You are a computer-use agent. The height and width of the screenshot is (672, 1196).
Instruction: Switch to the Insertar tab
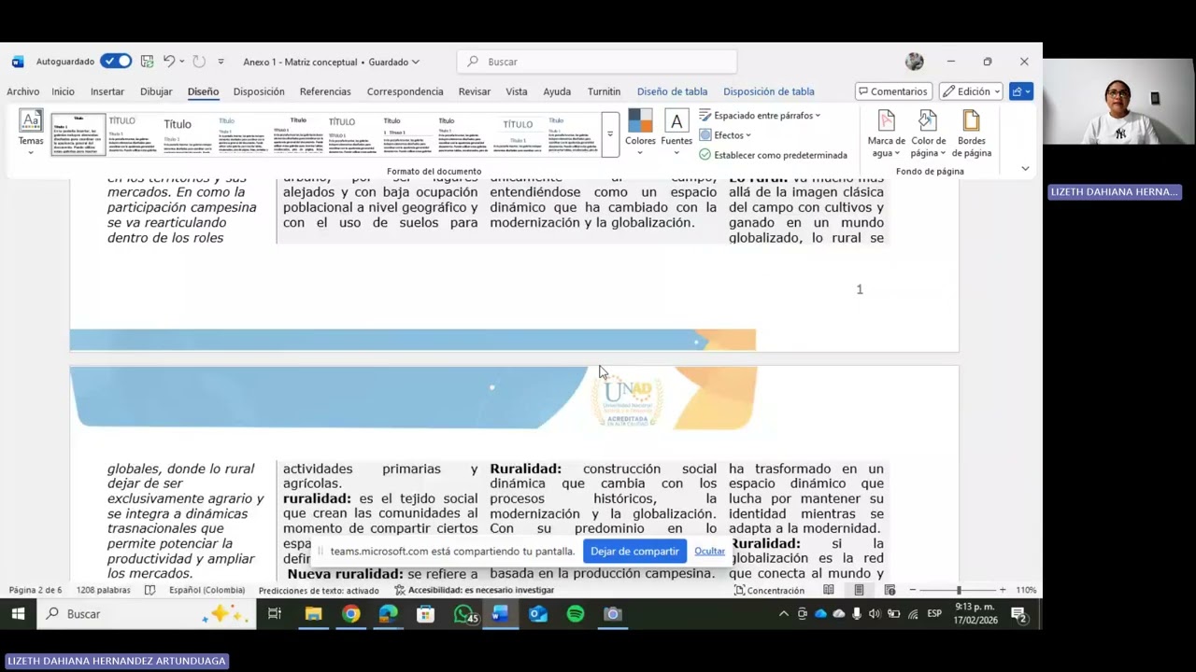(107, 91)
